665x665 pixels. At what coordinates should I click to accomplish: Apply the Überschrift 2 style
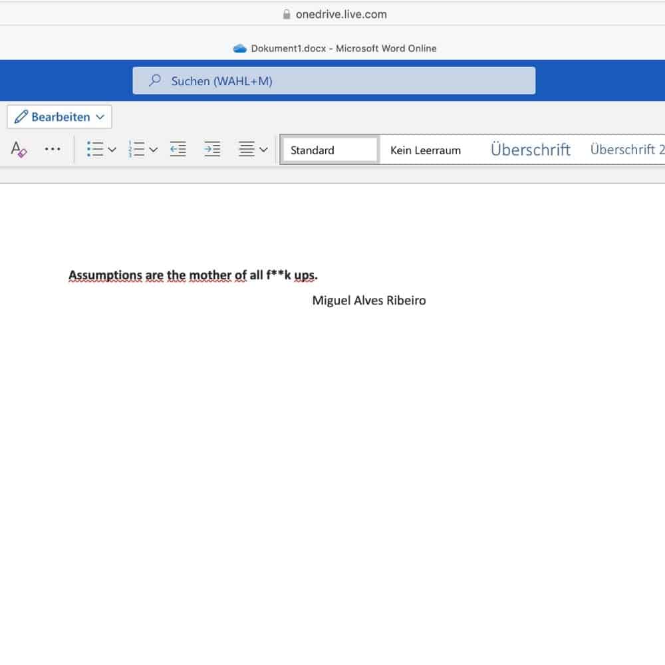[627, 150]
